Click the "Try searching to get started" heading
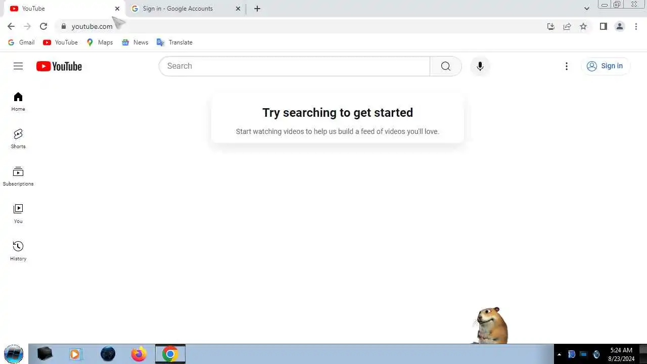647x364 pixels. [338, 113]
